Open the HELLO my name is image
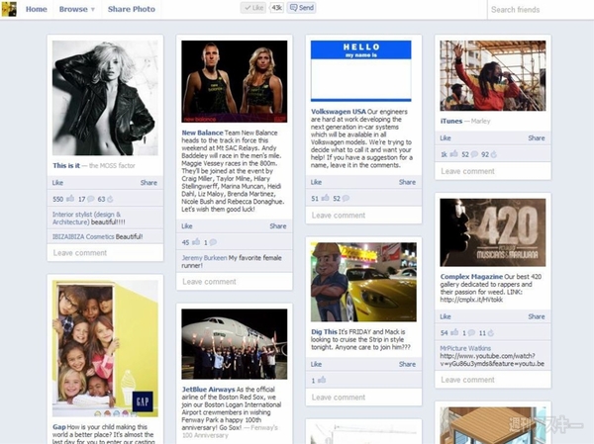The height and width of the screenshot is (444, 594). [361, 71]
